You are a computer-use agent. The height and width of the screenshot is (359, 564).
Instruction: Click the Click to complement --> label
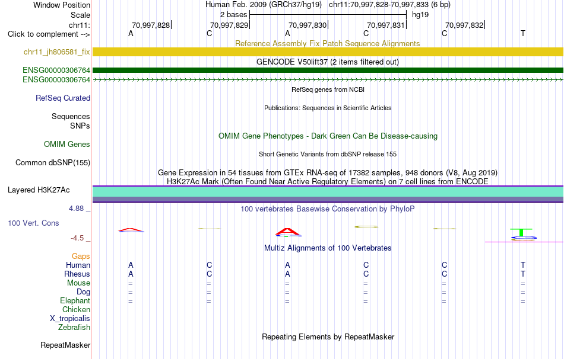(x=49, y=34)
